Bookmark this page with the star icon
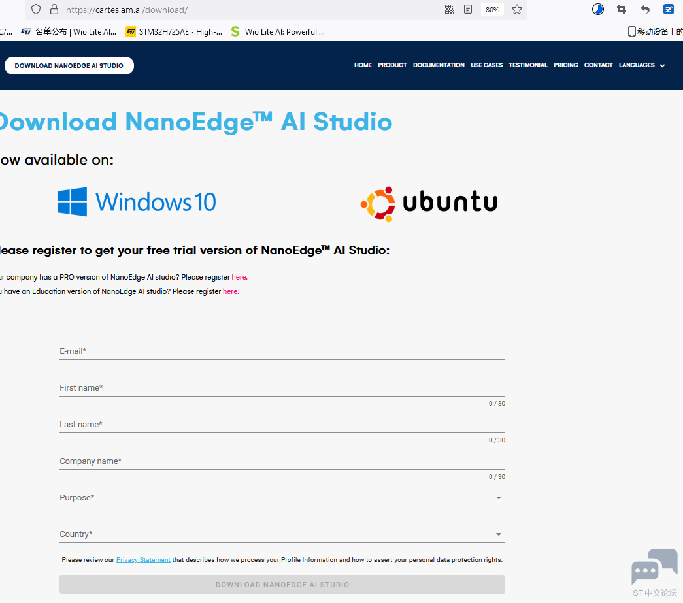Screen dimensions: 683x603 (516, 10)
